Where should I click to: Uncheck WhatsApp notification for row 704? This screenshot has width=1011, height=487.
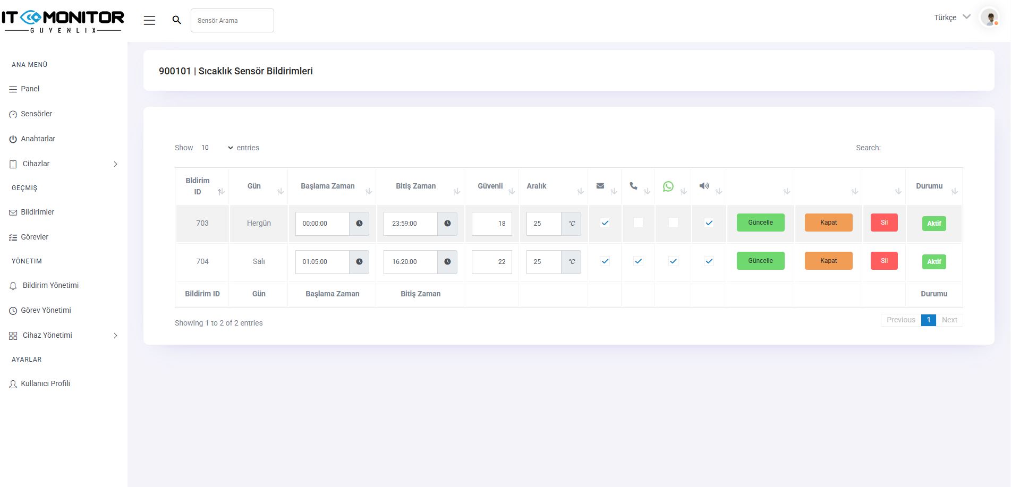click(673, 261)
